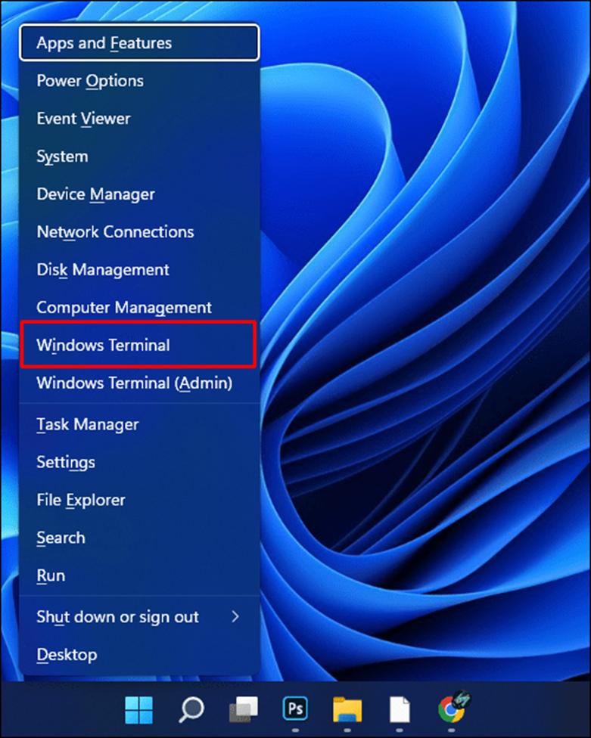Image resolution: width=591 pixels, height=738 pixels.
Task: Launch Device Manager
Action: [x=139, y=194]
